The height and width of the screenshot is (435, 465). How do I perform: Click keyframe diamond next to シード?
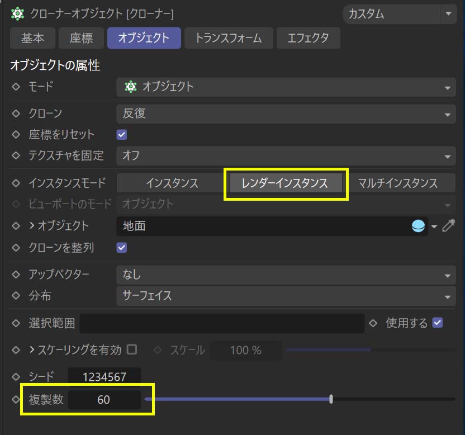16,377
